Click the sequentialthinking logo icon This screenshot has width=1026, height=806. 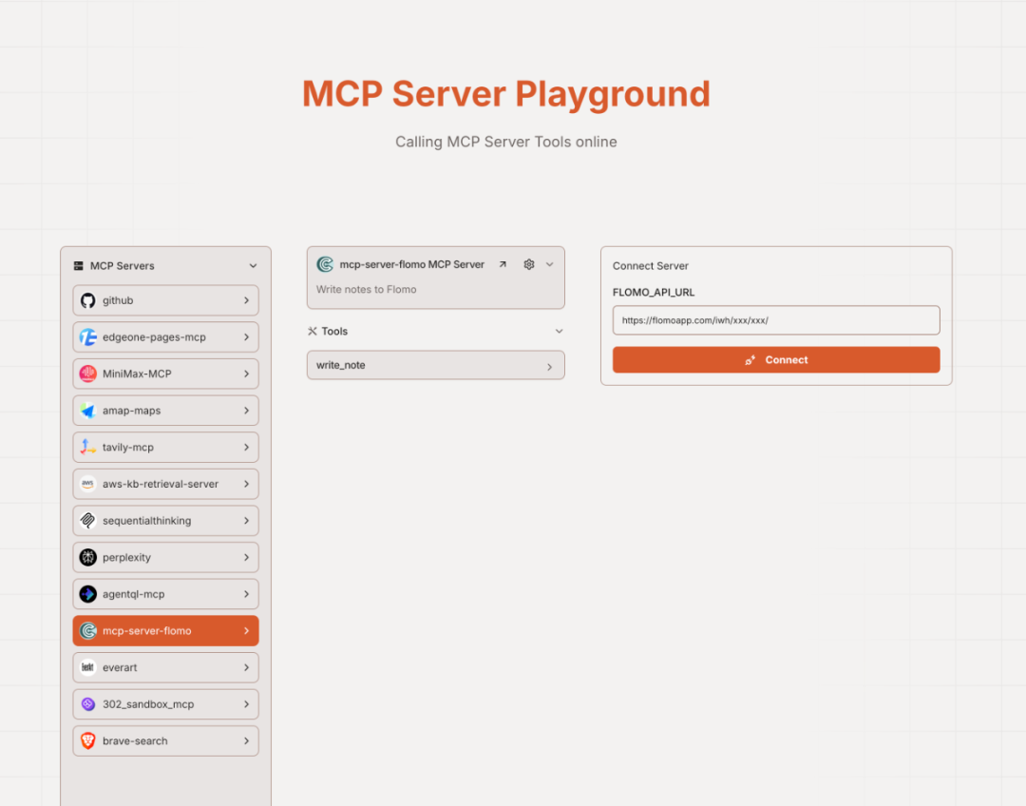click(x=87, y=521)
